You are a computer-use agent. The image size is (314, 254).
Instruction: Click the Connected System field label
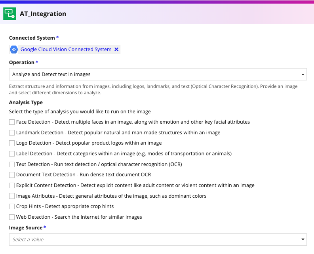click(x=32, y=38)
